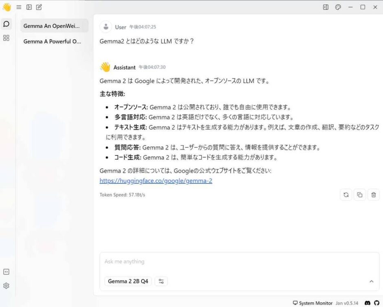Open model parameter settings beside model name
Viewport: 383px width, 307px height.
161,281
